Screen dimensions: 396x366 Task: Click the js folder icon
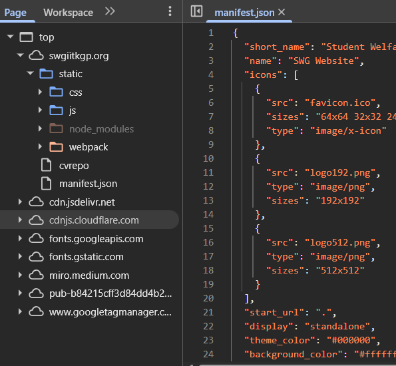[56, 110]
